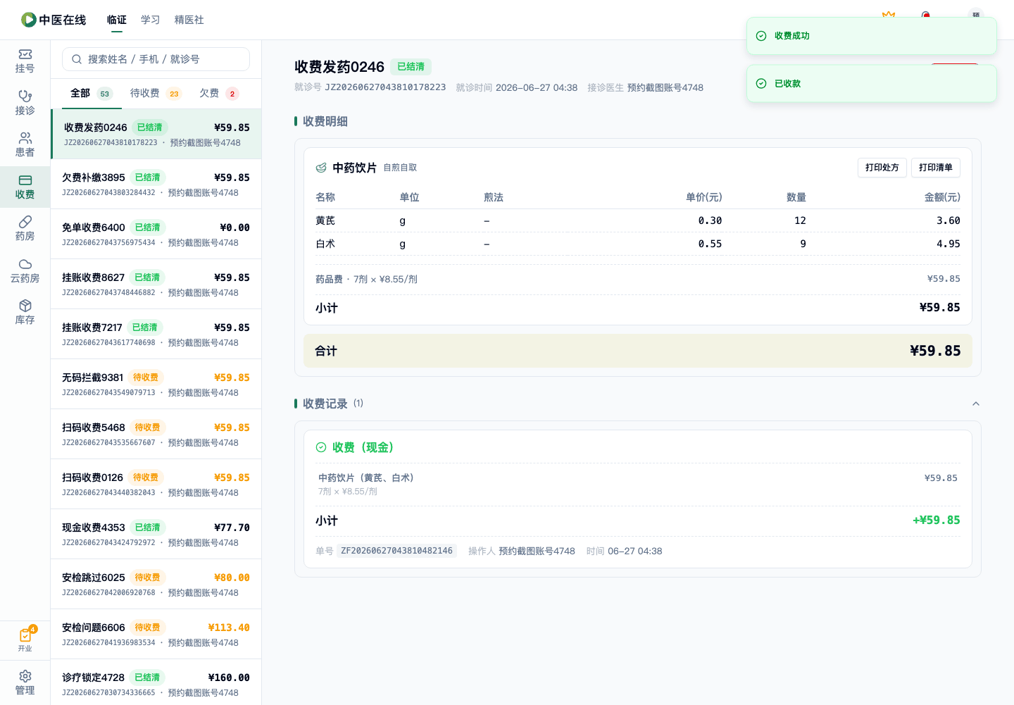
Task: Open the 无码拦截9381 record
Action: click(x=156, y=384)
